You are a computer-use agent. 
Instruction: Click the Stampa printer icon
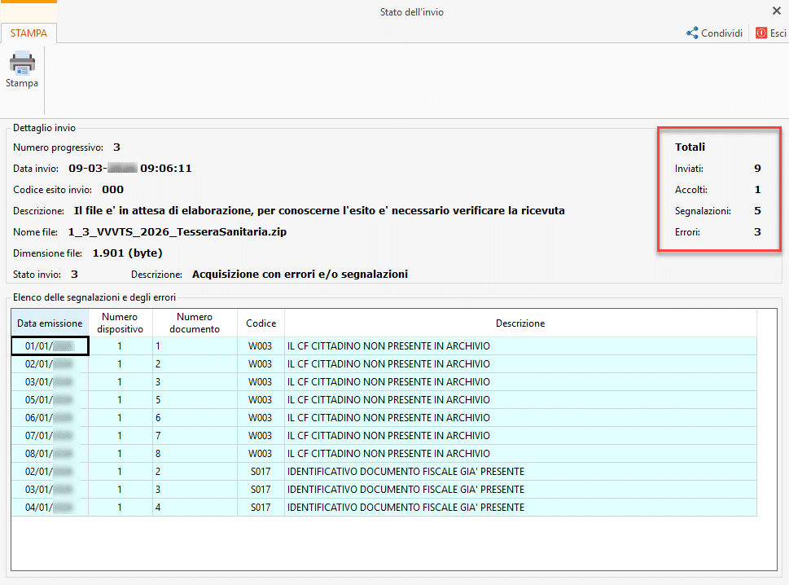click(x=22, y=64)
